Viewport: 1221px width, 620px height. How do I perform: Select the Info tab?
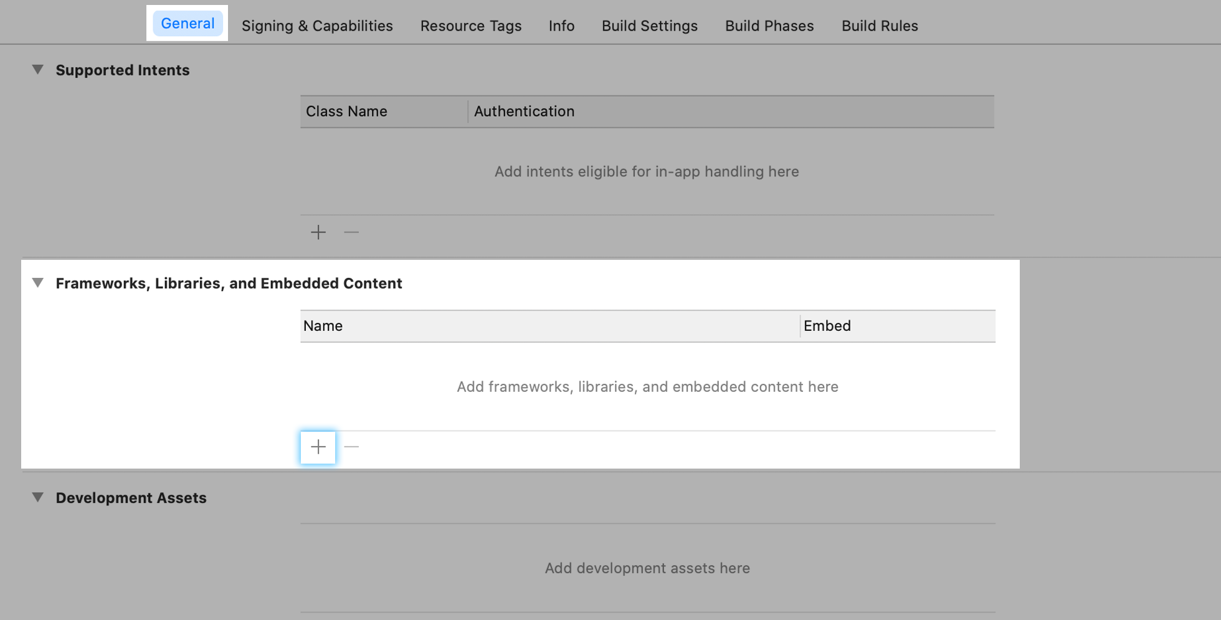(x=561, y=26)
